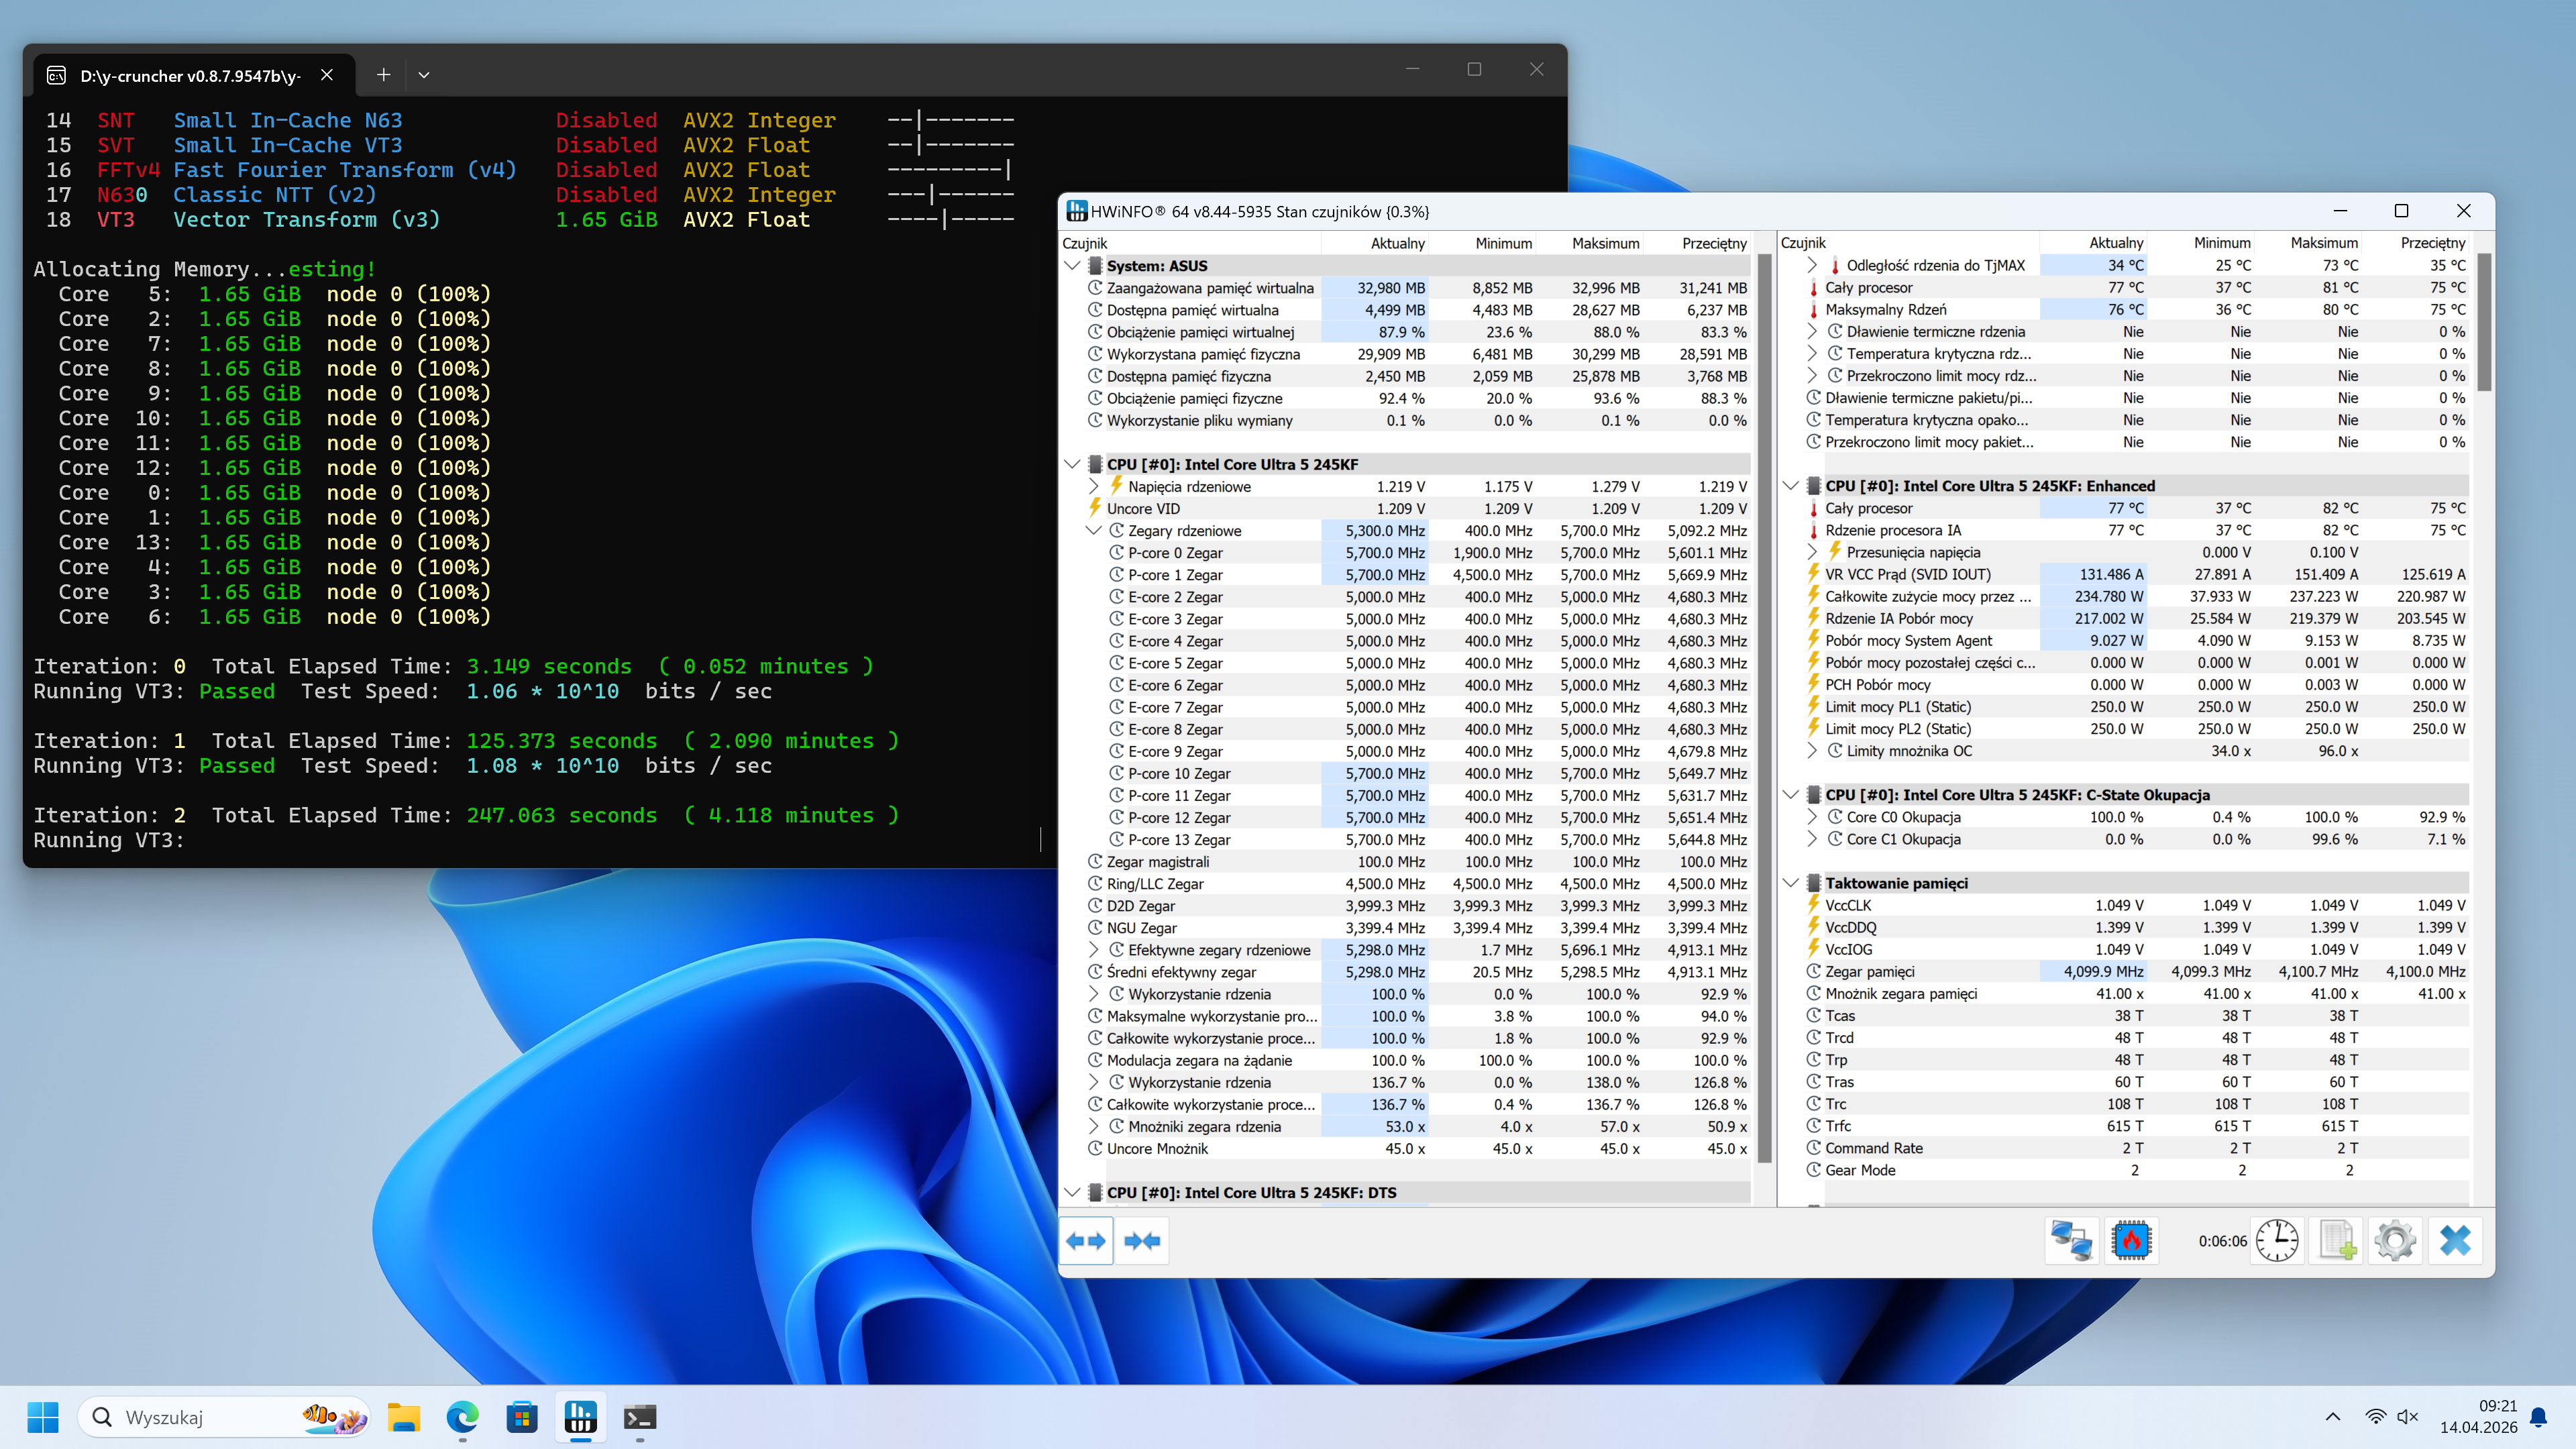Collapse the System: ASUS sensor group
This screenshot has width=2576, height=1449.
tap(1072, 266)
